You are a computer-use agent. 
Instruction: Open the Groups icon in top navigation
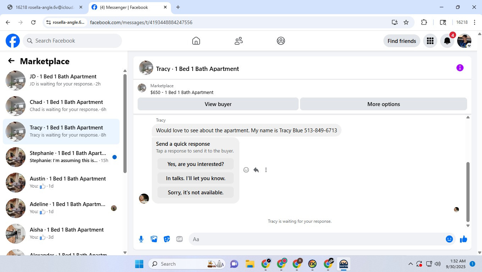pos(281,41)
